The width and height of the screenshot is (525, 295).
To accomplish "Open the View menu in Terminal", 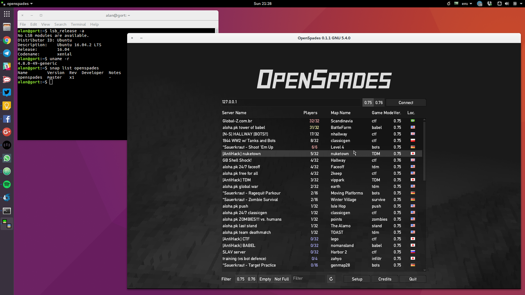I will 46,24.
